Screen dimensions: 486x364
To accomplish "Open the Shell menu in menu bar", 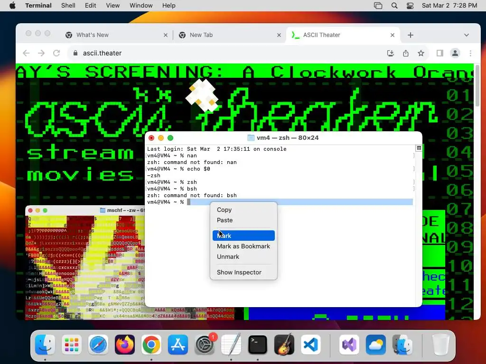I will tap(68, 6).
